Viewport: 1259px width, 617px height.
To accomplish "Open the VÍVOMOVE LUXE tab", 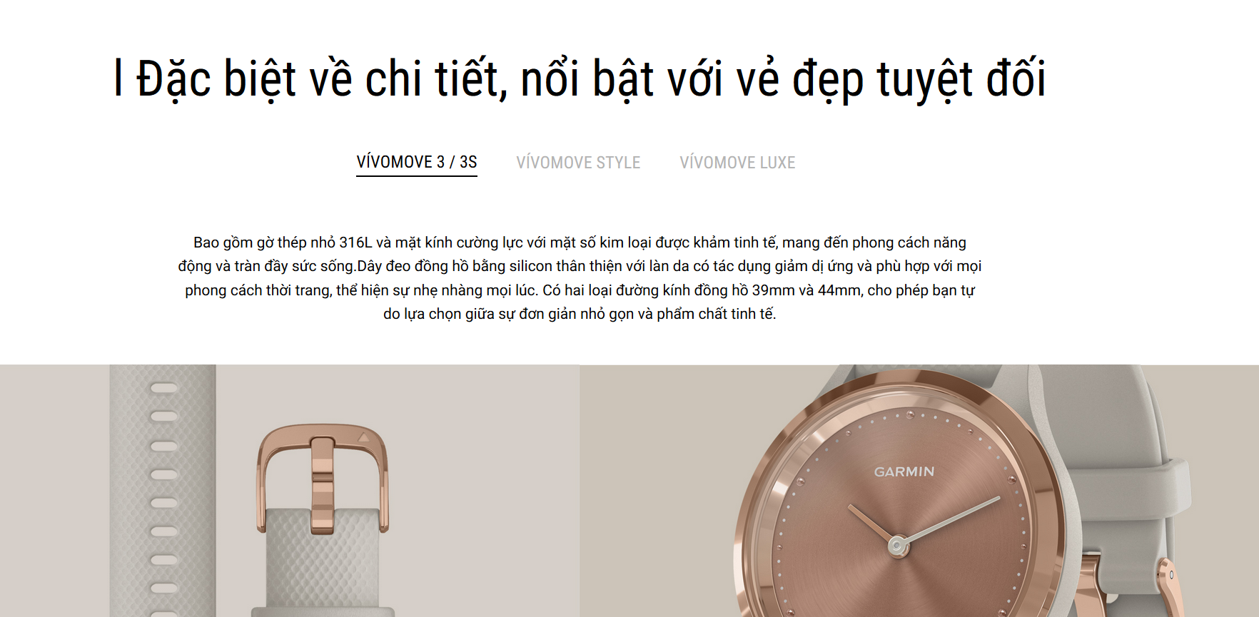I will (737, 163).
